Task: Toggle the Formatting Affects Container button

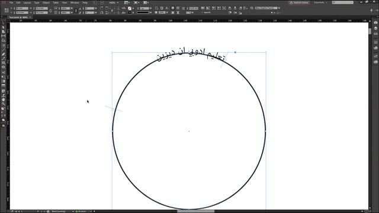Action: point(2,116)
